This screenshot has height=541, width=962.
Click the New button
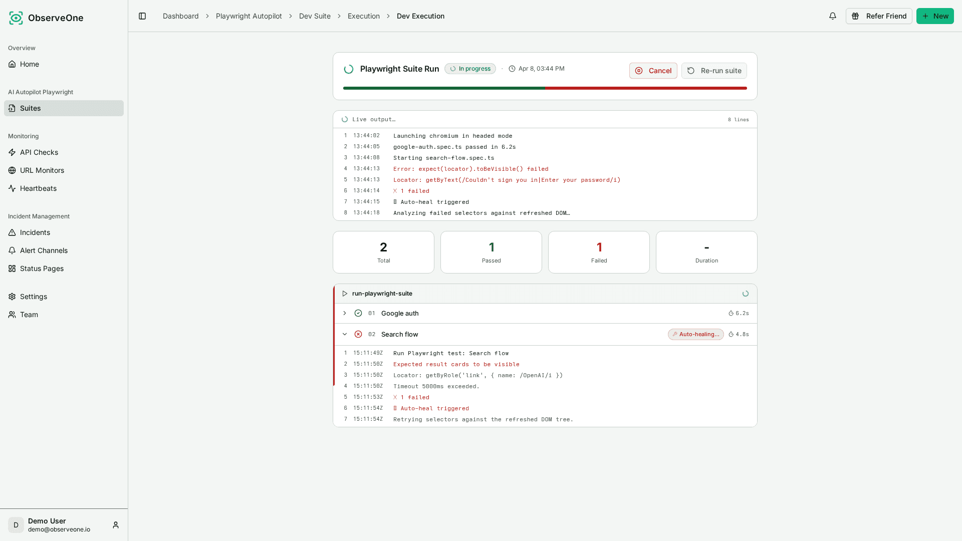(x=935, y=16)
